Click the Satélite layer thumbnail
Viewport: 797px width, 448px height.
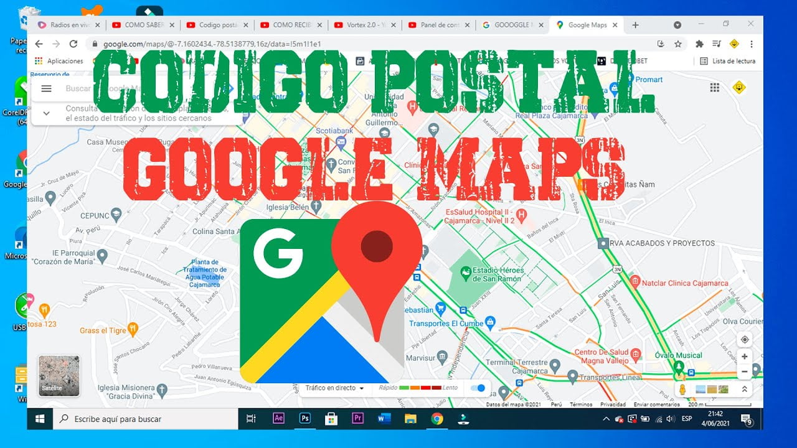[59, 376]
